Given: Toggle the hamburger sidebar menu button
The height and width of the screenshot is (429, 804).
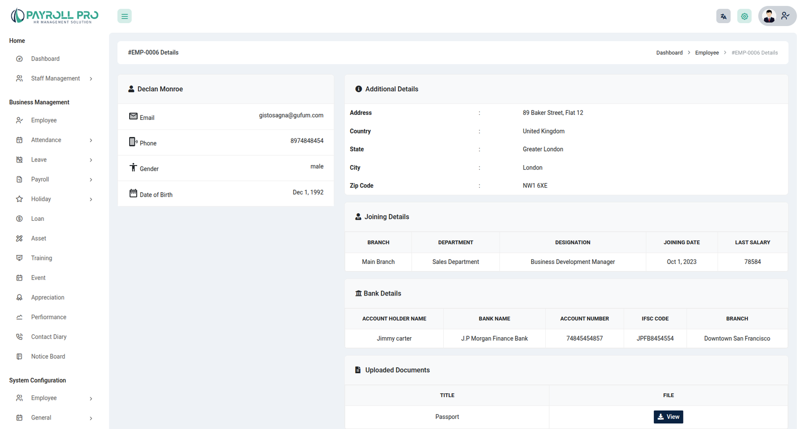Looking at the screenshot, I should pyautogui.click(x=125, y=16).
